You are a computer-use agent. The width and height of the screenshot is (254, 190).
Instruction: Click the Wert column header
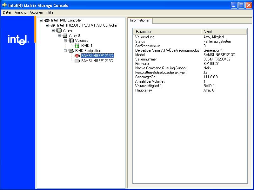point(224,31)
